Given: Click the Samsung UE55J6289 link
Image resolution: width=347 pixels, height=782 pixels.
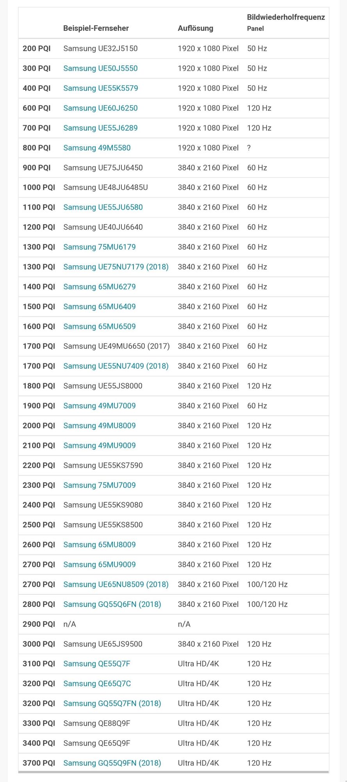Looking at the screenshot, I should pyautogui.click(x=100, y=128).
